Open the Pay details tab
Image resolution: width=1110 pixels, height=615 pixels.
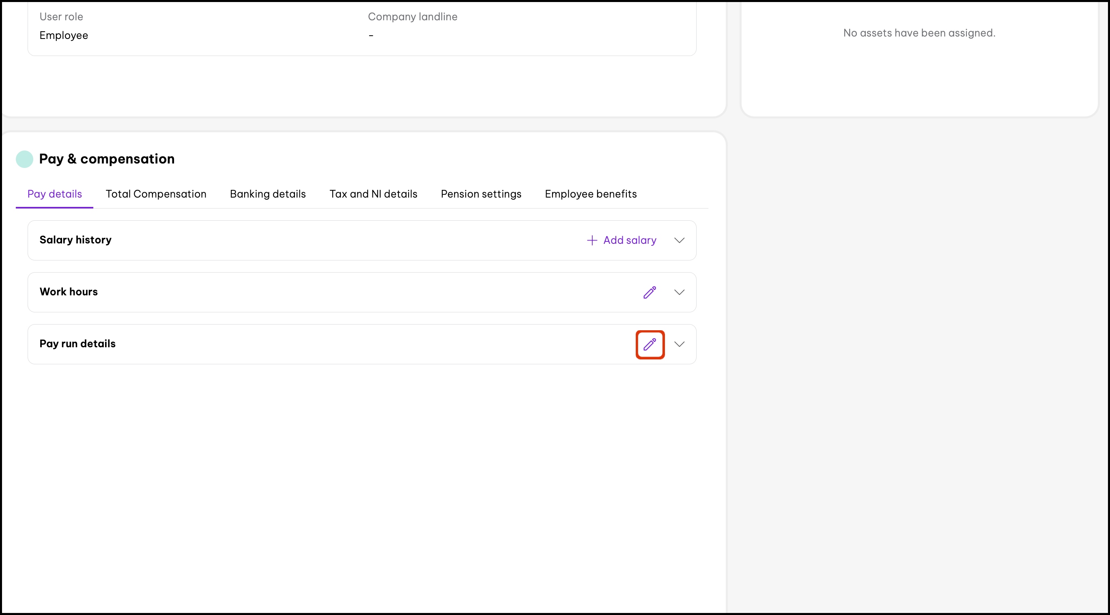pos(55,194)
